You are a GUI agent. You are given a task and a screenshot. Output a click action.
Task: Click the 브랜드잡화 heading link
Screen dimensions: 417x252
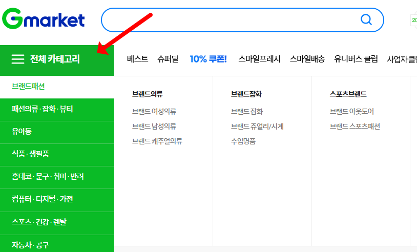coord(246,94)
